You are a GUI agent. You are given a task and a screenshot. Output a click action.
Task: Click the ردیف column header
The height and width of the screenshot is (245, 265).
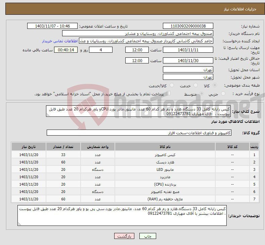pyautogui.click(x=254, y=147)
